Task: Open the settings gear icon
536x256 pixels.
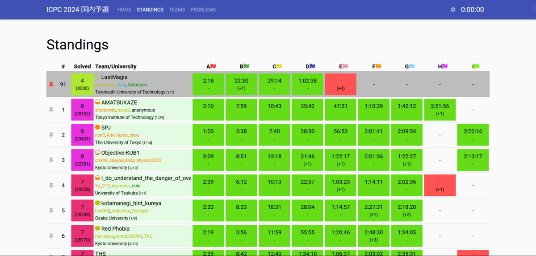Action: pyautogui.click(x=453, y=9)
